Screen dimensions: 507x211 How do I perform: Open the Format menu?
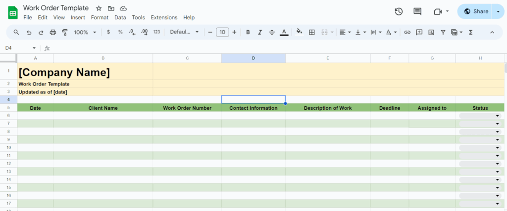tap(100, 17)
